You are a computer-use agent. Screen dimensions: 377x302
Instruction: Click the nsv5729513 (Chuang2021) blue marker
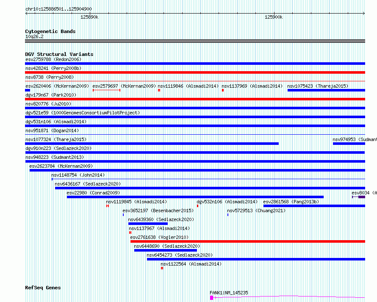(228, 215)
